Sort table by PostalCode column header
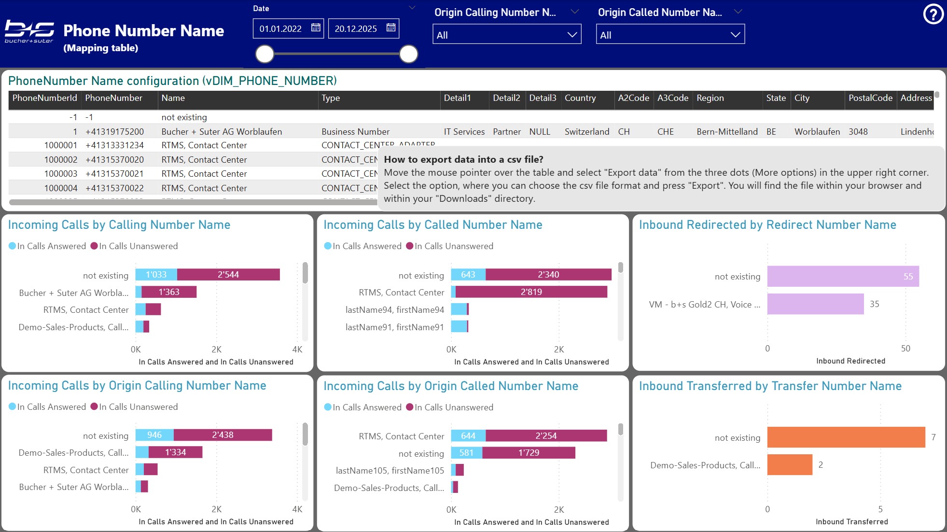Viewport: 947px width, 532px height. (870, 98)
